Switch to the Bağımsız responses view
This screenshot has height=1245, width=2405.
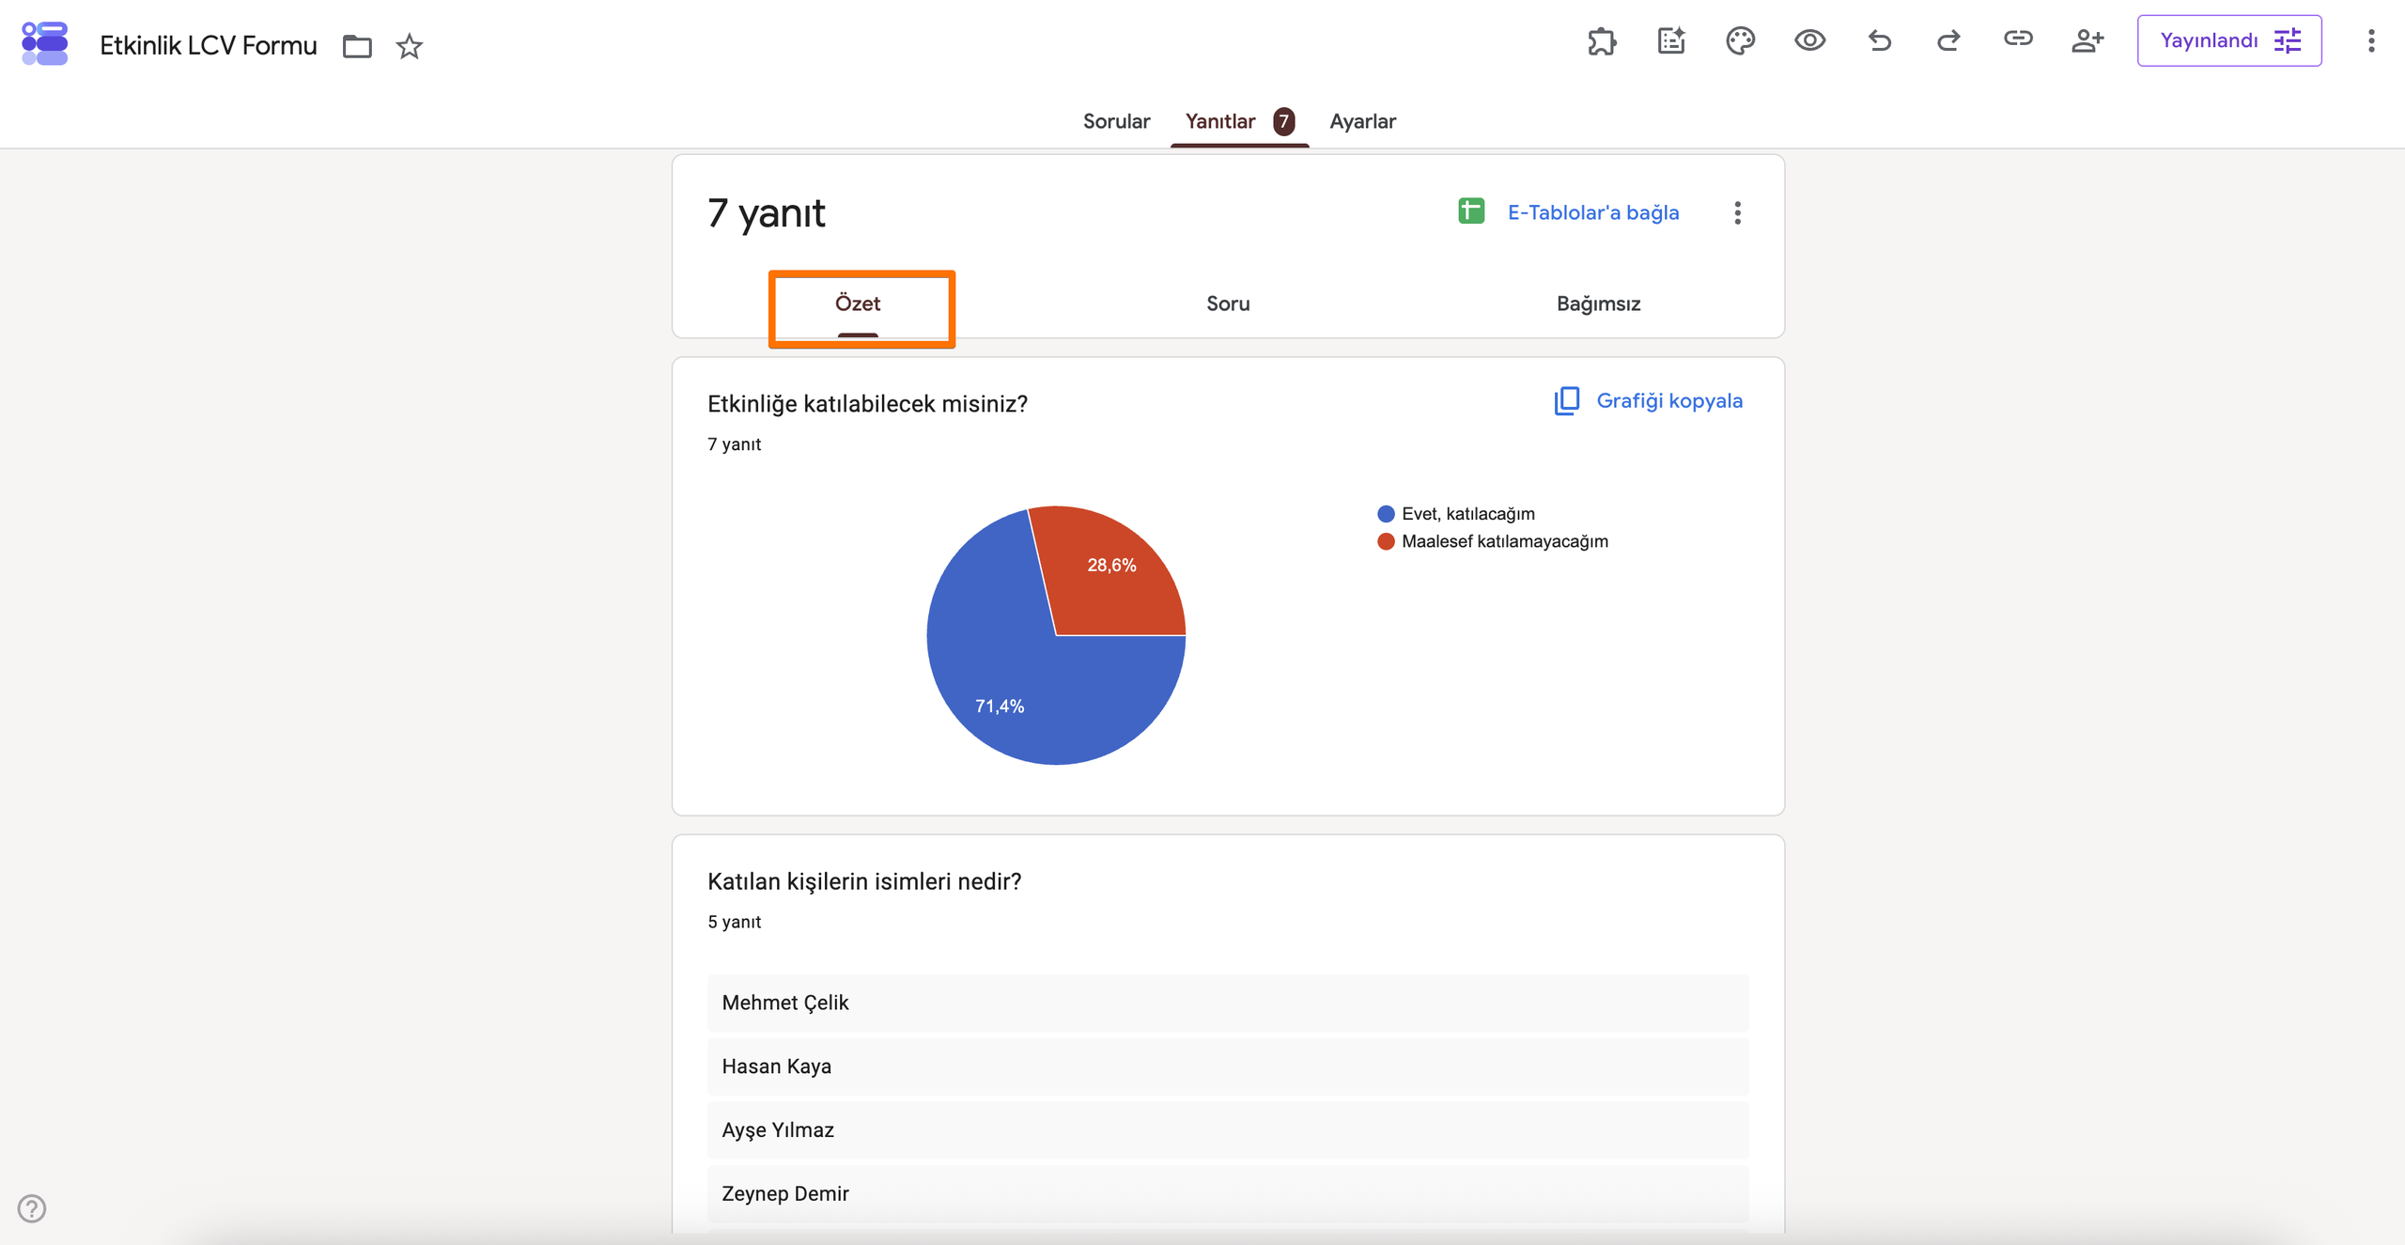(1598, 303)
